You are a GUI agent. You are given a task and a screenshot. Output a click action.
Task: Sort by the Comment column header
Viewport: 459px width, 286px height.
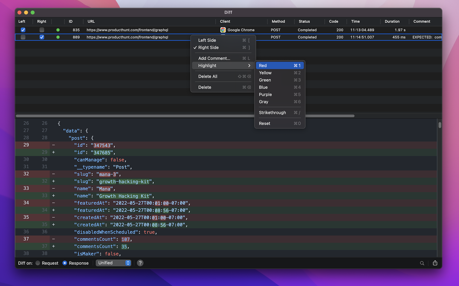click(422, 21)
